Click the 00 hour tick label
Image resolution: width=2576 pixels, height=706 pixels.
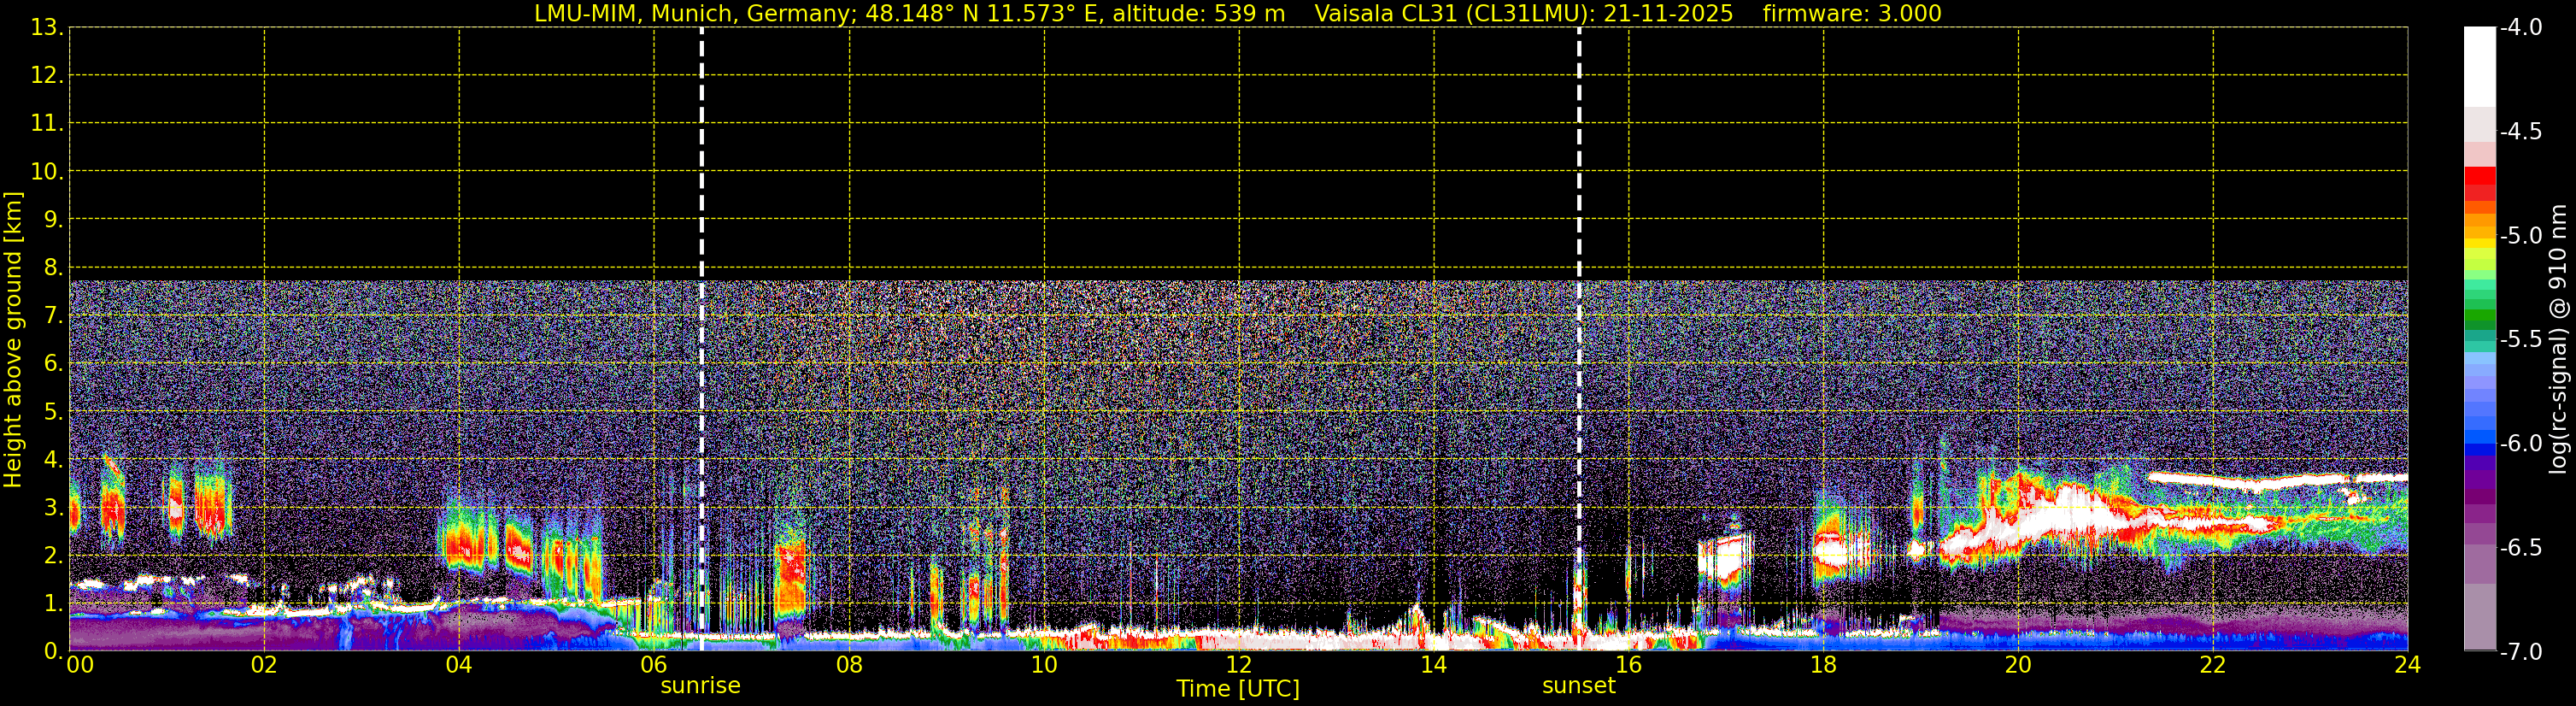79,665
